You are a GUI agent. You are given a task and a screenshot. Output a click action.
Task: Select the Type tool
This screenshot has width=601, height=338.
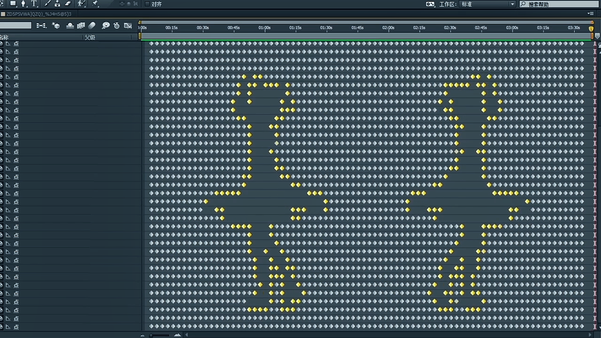click(x=34, y=4)
